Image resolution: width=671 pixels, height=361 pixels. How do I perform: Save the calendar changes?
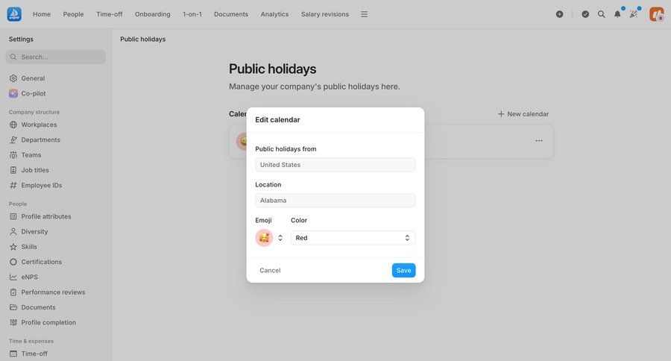coord(403,270)
